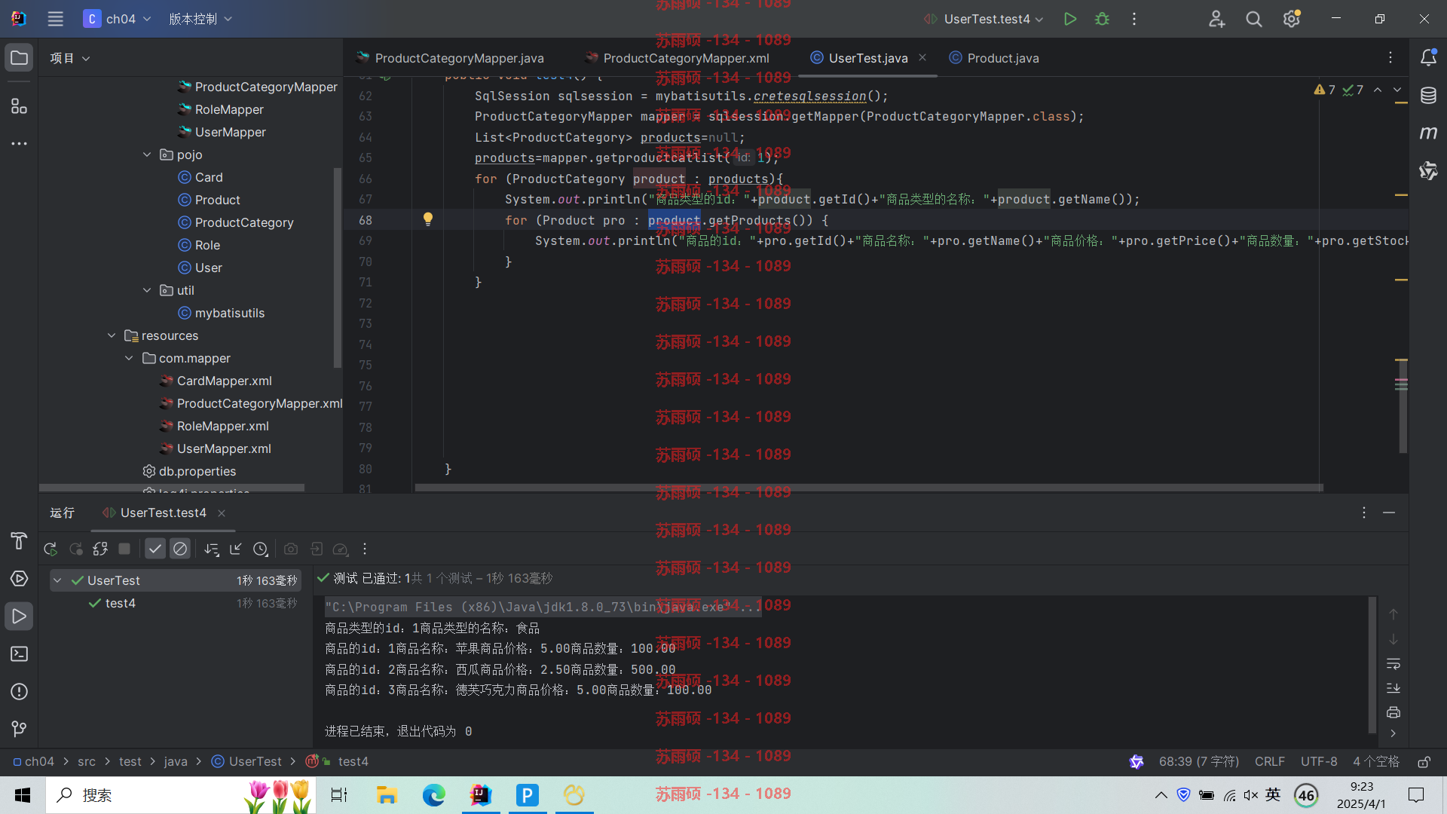Screen dimensions: 1447x814
Task: Click the project tree vertical scrollbar
Action: coord(337,268)
